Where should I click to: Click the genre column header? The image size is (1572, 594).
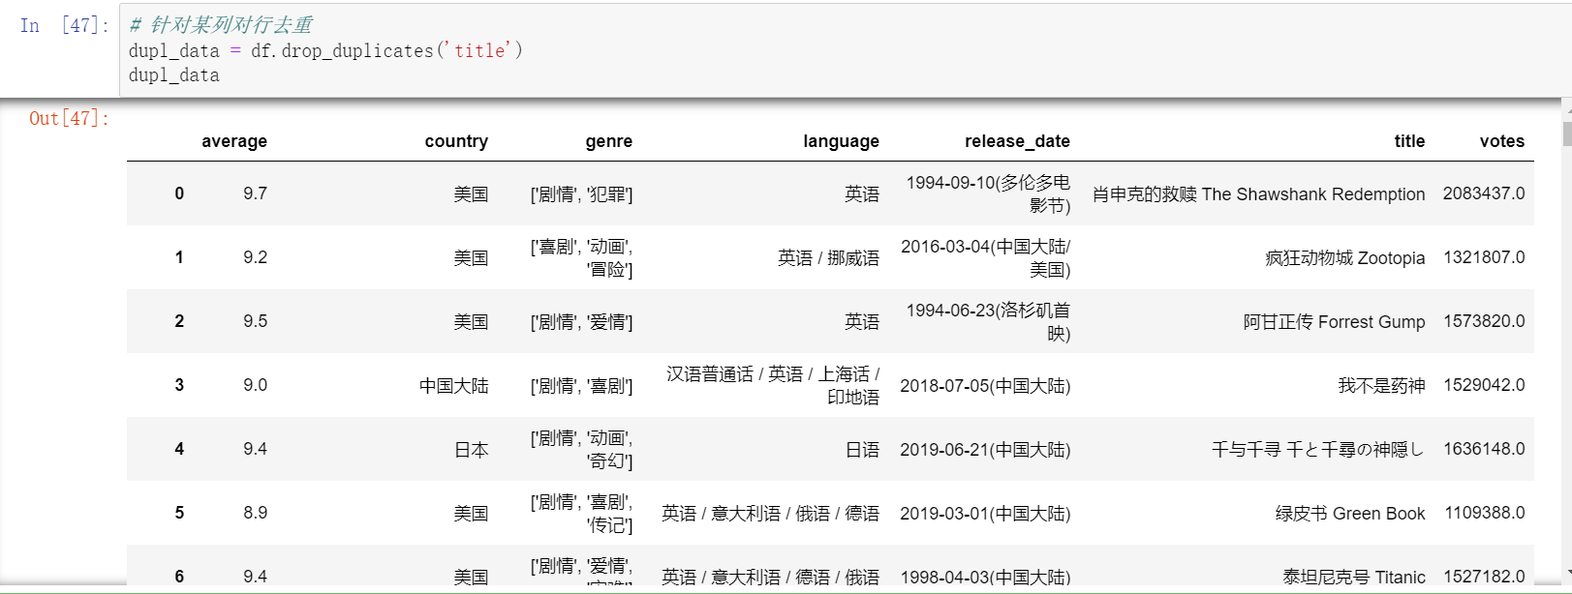click(609, 141)
